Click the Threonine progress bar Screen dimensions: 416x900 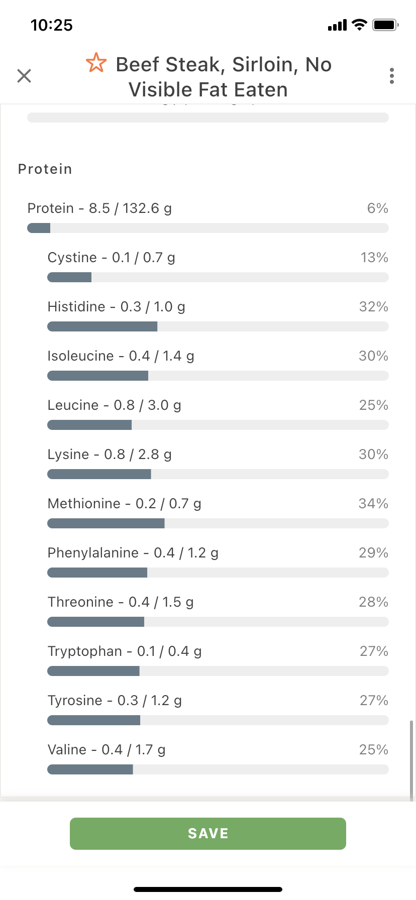(218, 622)
